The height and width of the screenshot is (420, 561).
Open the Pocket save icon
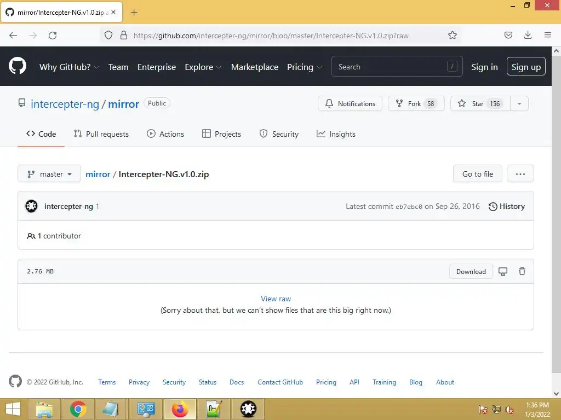[x=508, y=35]
